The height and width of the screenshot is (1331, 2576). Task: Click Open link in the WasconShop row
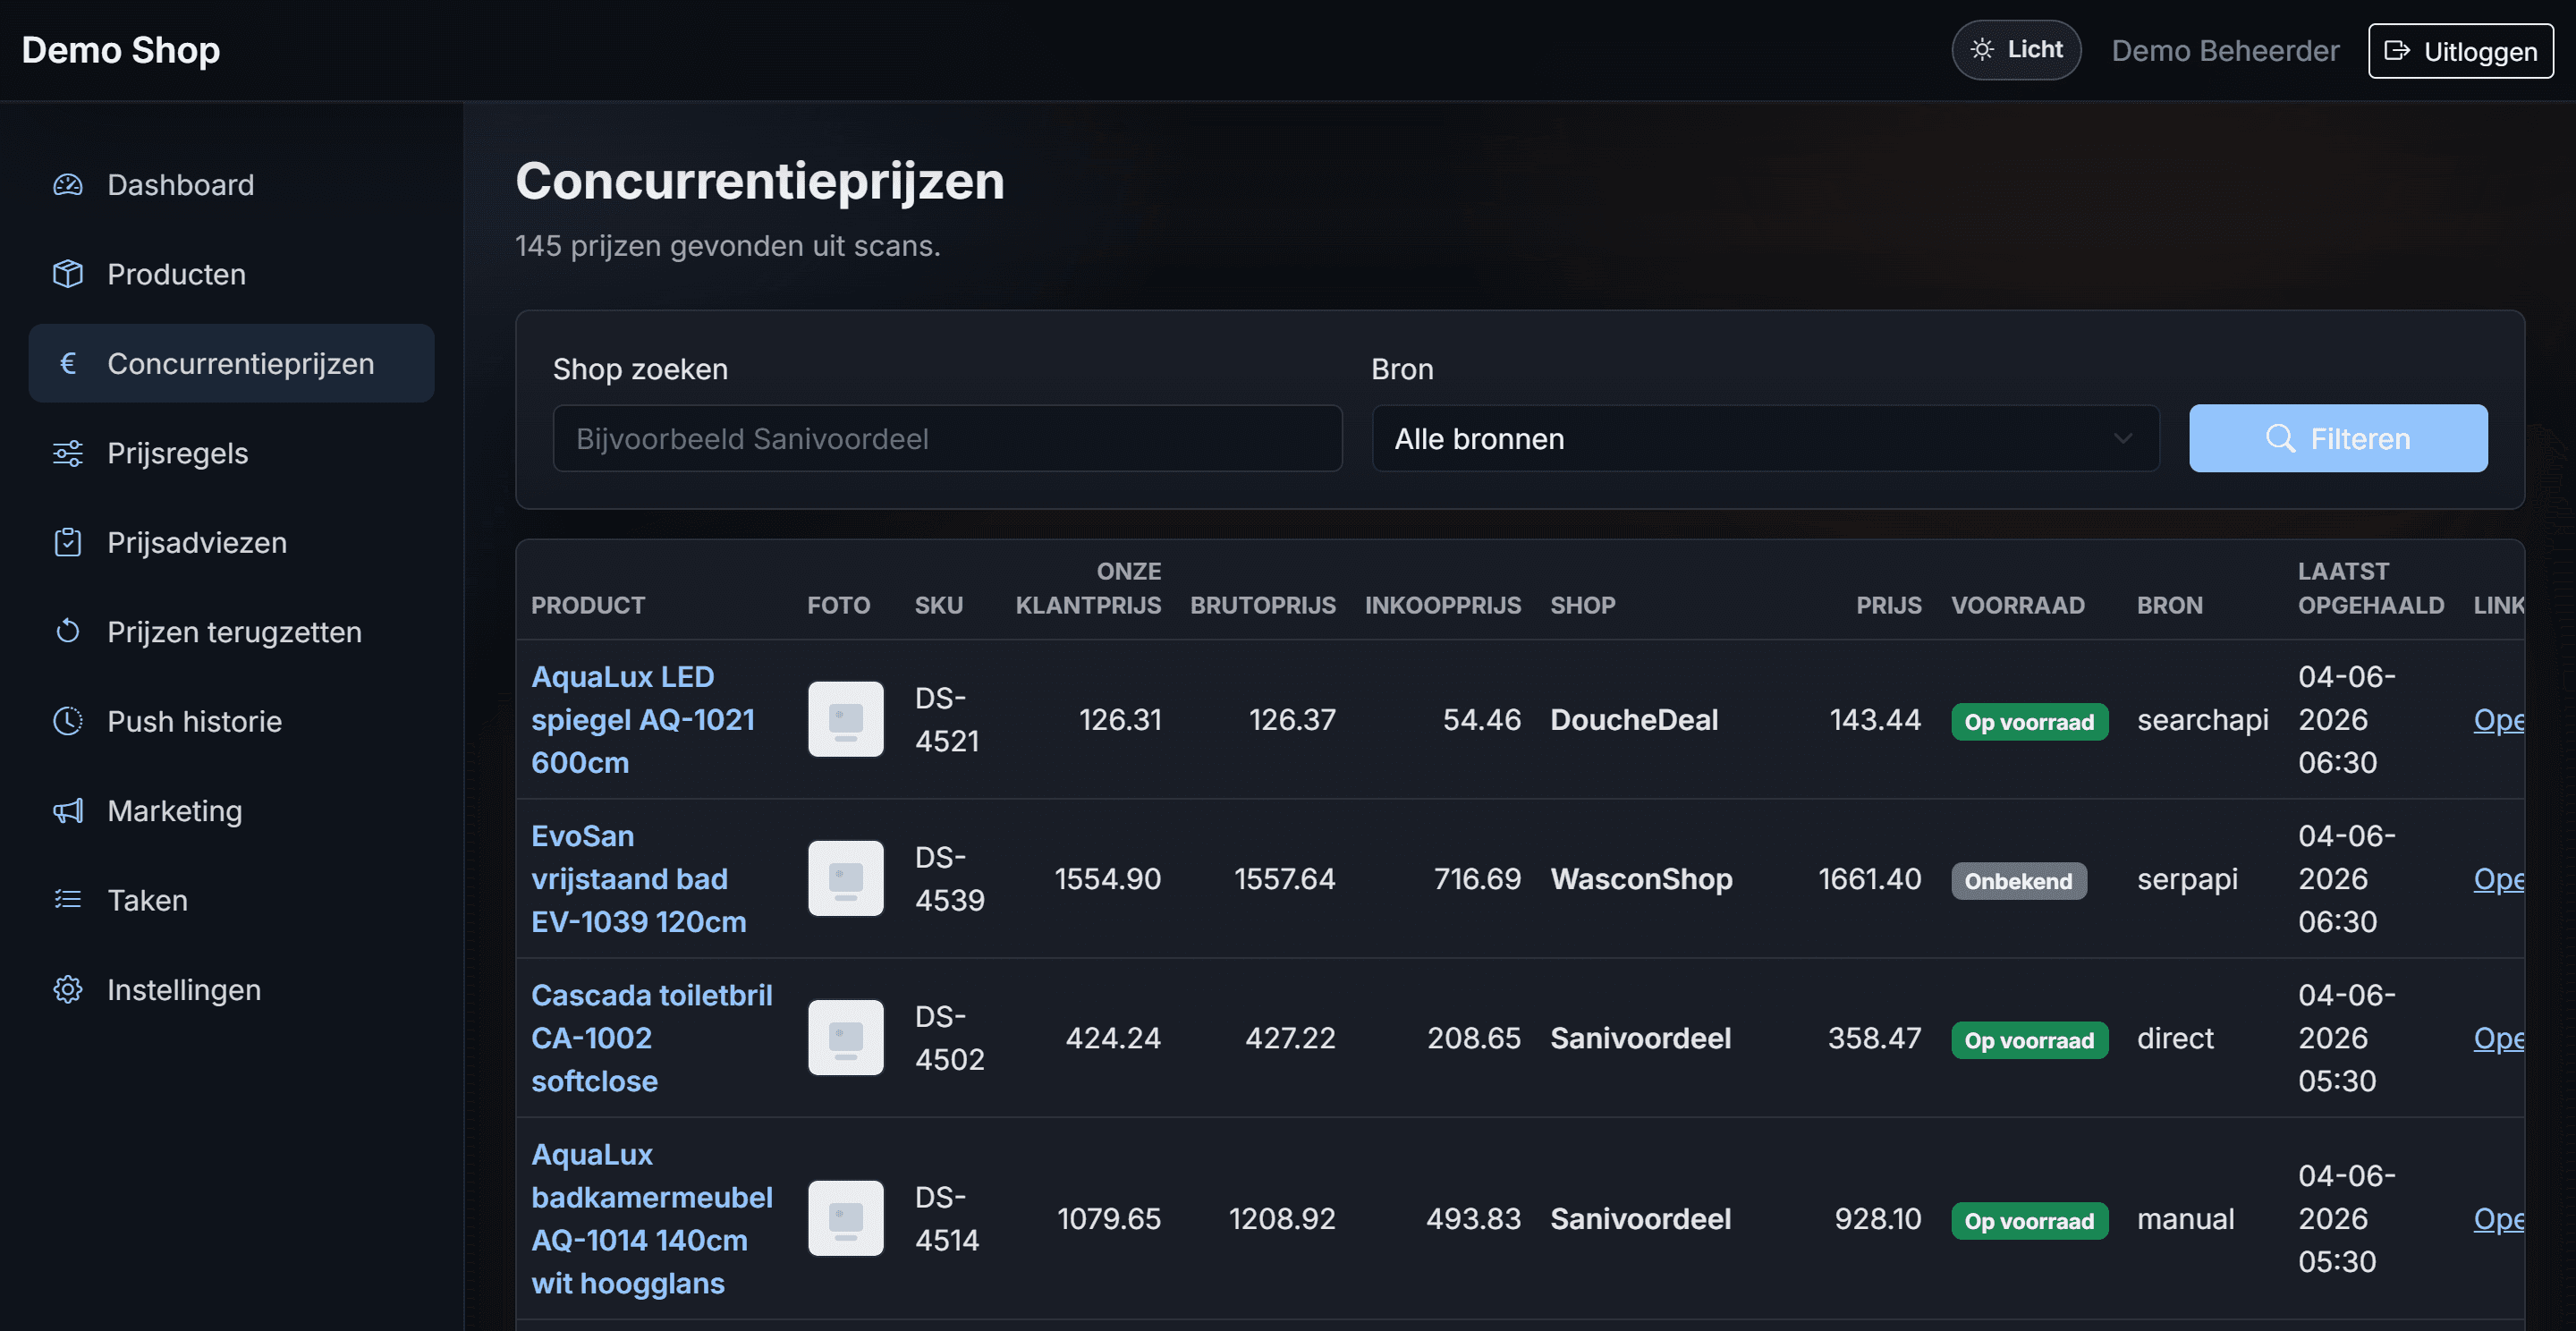[x=2498, y=879]
